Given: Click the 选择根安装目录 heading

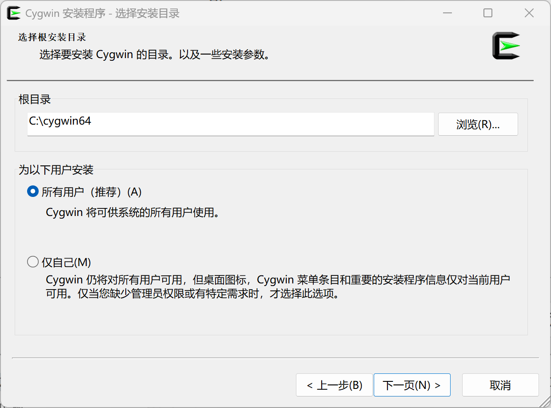Looking at the screenshot, I should click(x=52, y=37).
